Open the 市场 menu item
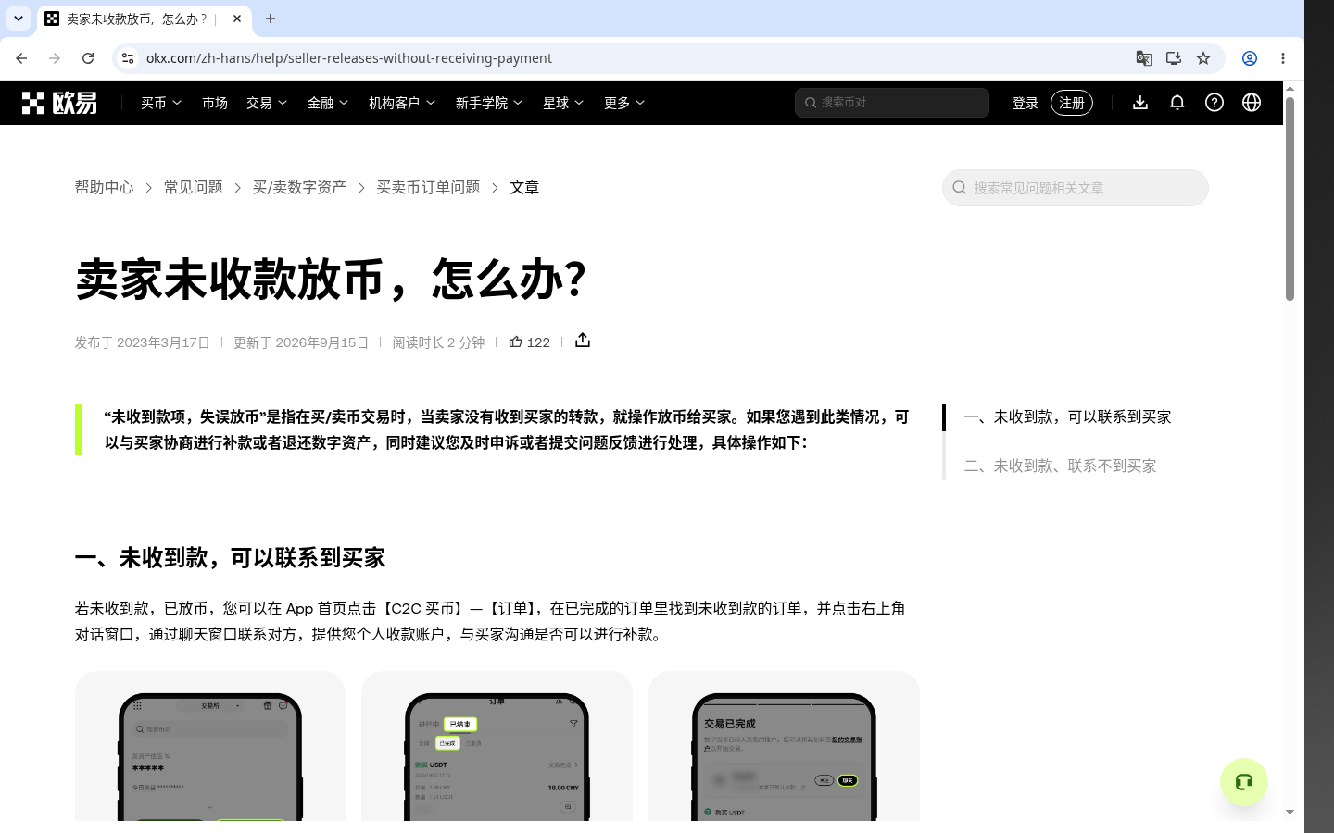This screenshot has height=833, width=1334. 215,103
